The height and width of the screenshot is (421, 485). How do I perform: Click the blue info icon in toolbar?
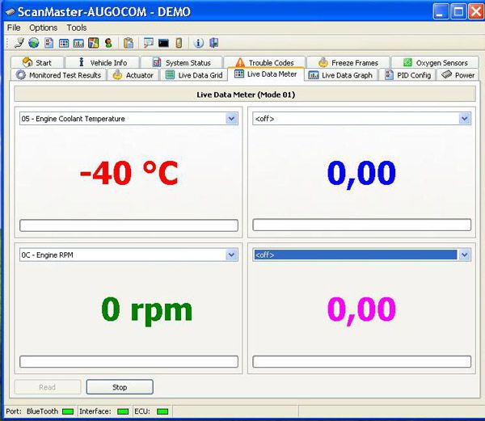(199, 43)
